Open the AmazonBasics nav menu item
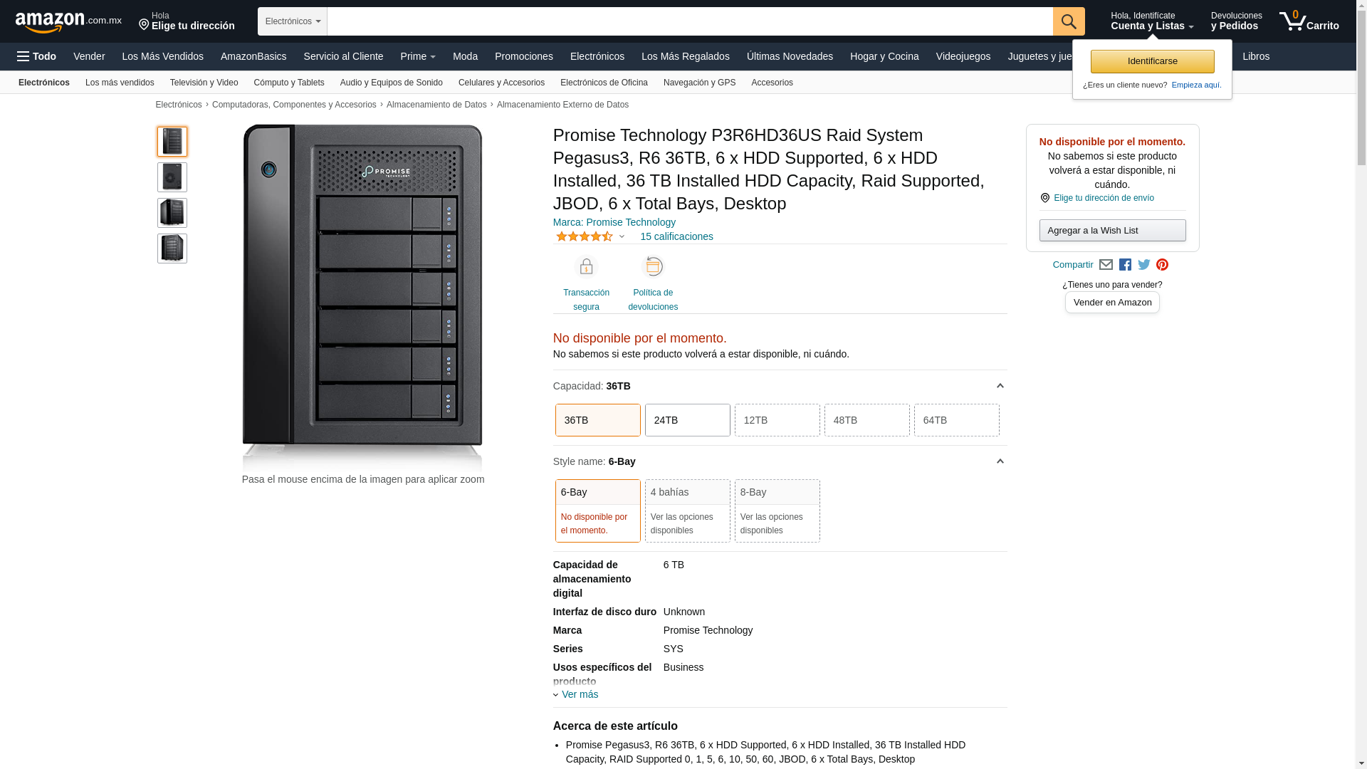 click(253, 56)
